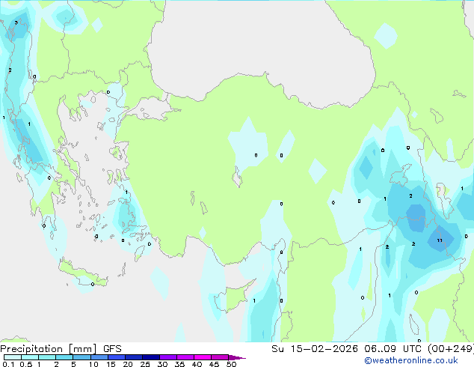474x367 pixels.
Task: Click the 40–45 mm magenta legend swatch
Action: (x=203, y=357)
